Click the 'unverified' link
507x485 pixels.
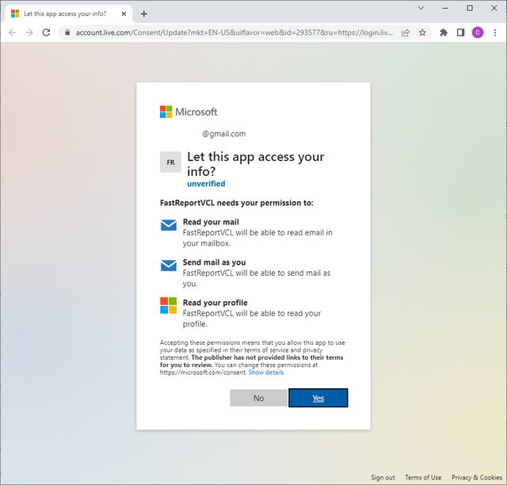[206, 184]
